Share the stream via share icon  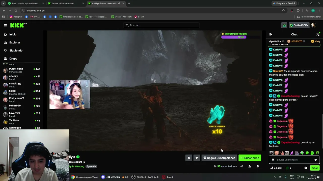[x=241, y=166]
